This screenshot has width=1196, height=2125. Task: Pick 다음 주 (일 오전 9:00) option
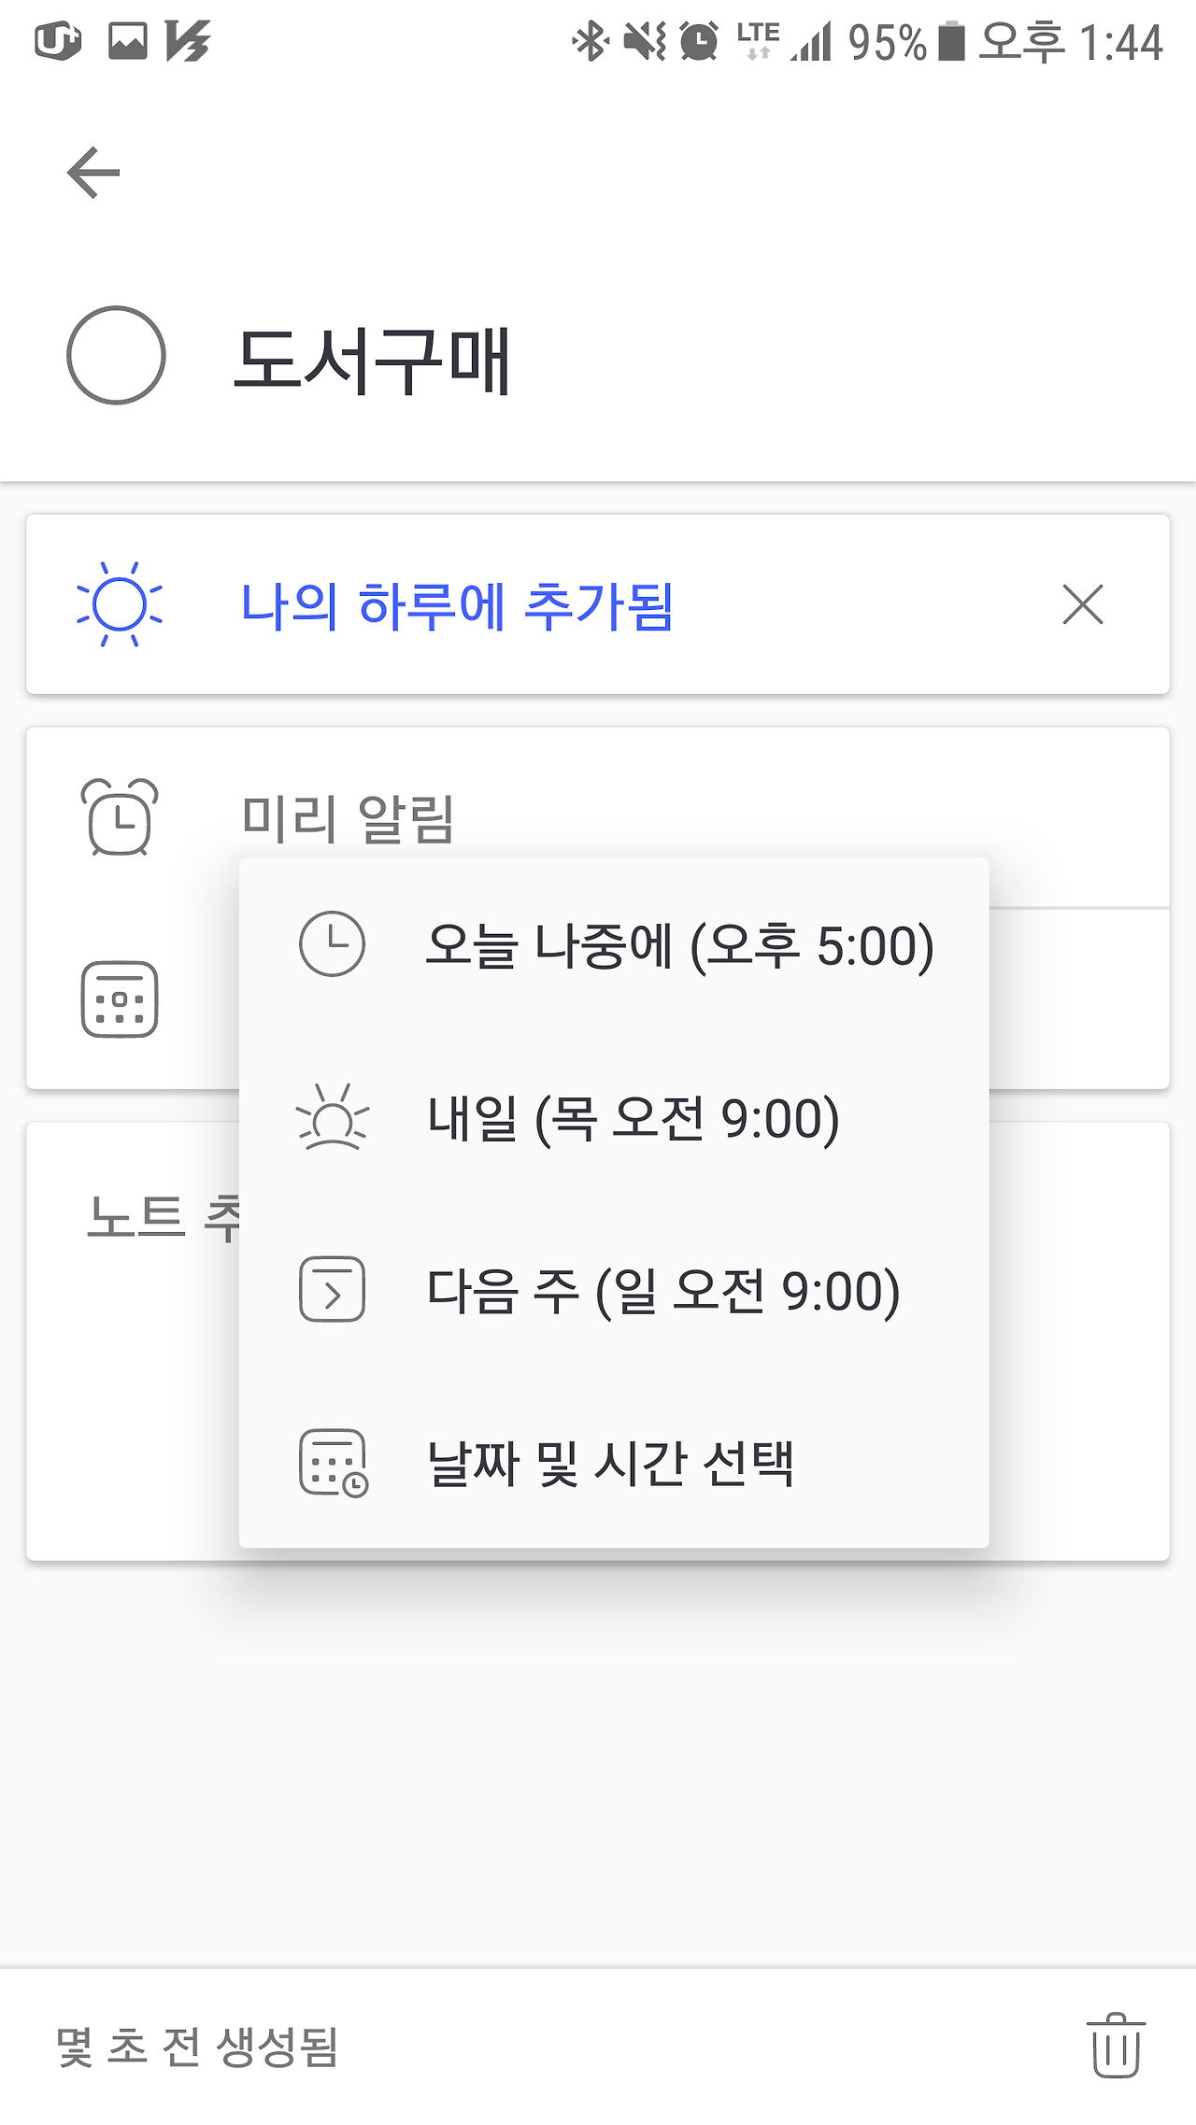pos(614,1290)
